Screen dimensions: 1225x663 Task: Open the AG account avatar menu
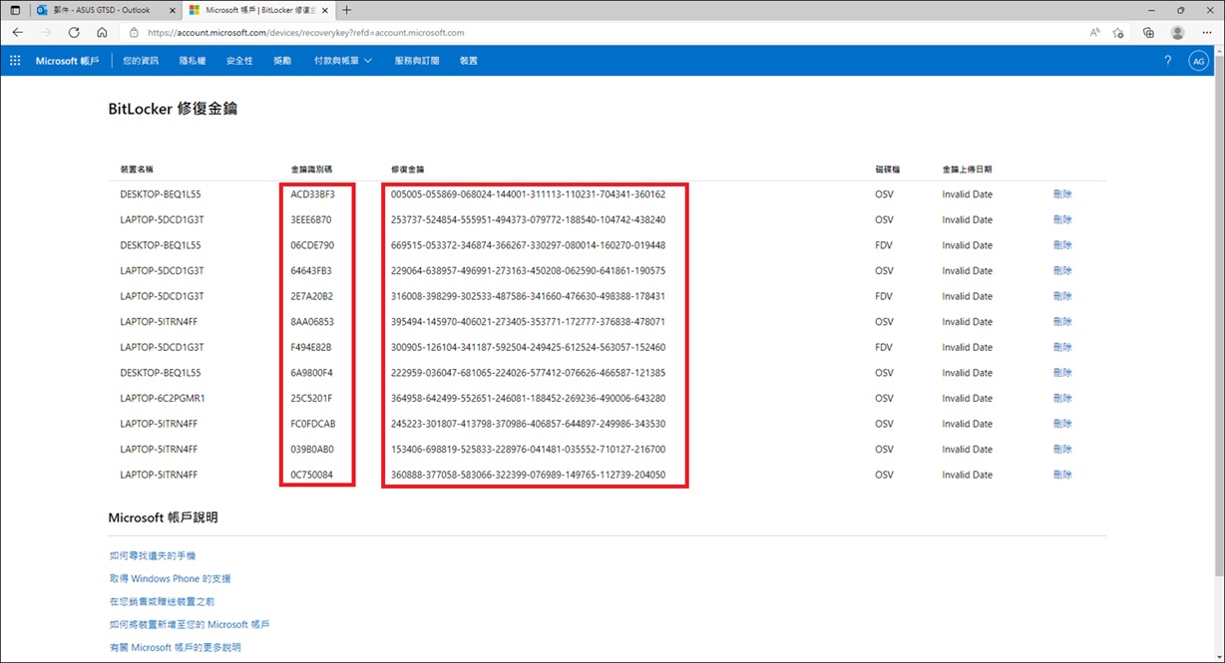(x=1198, y=61)
